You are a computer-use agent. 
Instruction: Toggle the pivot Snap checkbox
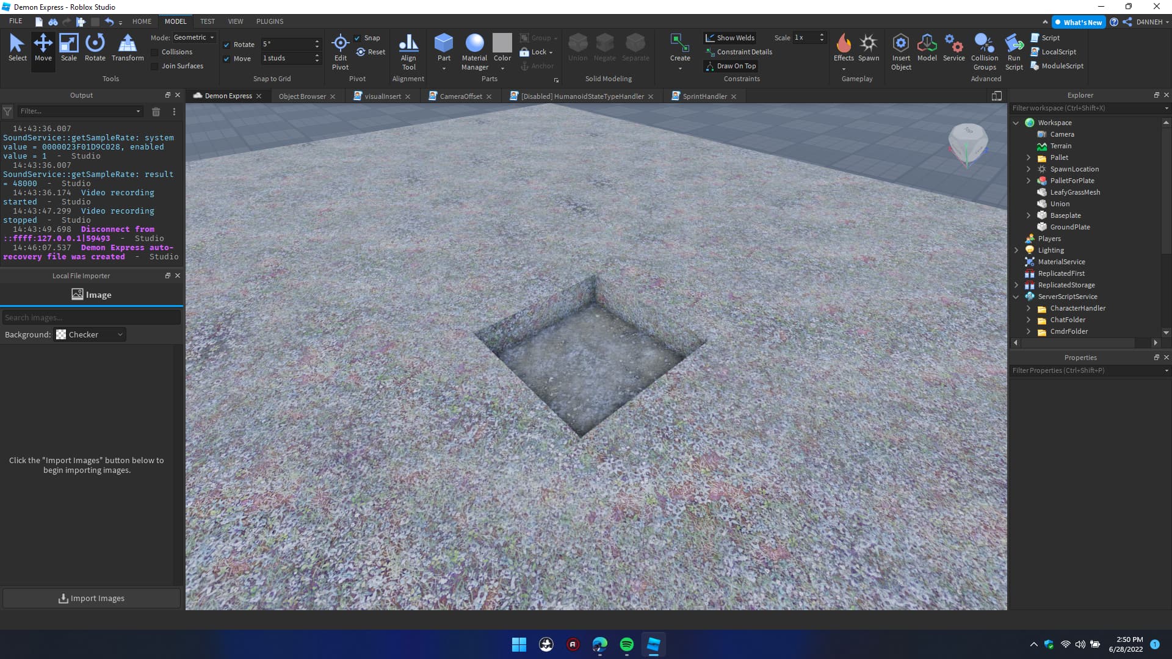[x=357, y=38]
